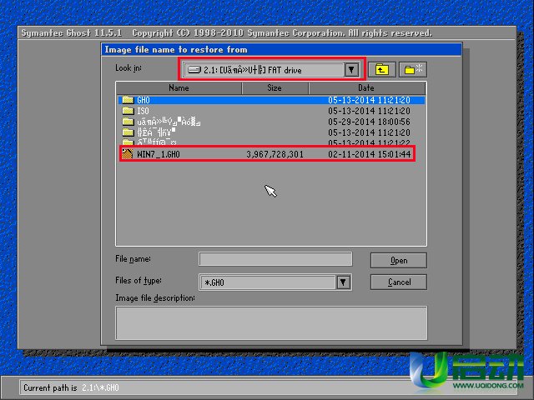Click the size value 3,967,728,301

[275, 154]
